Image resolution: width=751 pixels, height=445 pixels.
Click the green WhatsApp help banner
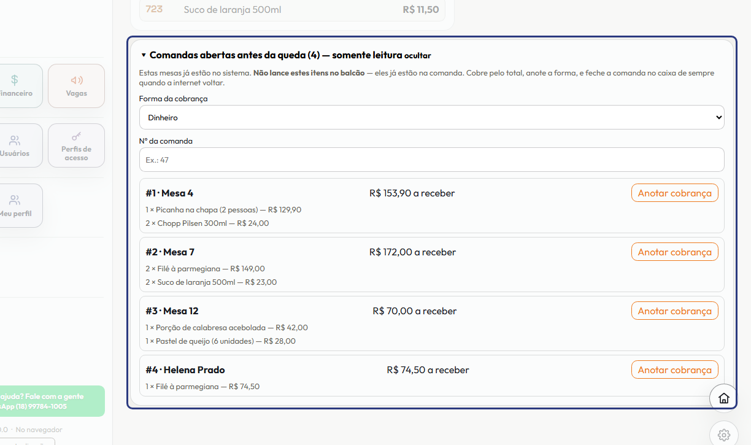pos(52,401)
